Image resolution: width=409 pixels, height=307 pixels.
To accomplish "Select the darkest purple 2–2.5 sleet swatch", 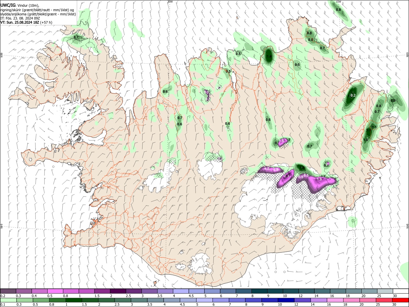I will click(118, 291).
